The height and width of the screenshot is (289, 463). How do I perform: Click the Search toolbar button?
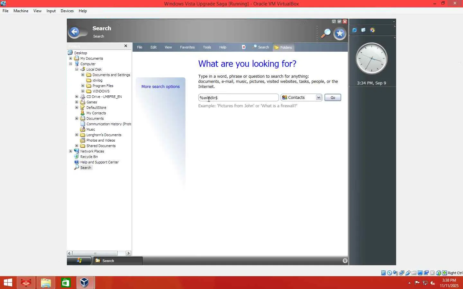tap(261, 47)
